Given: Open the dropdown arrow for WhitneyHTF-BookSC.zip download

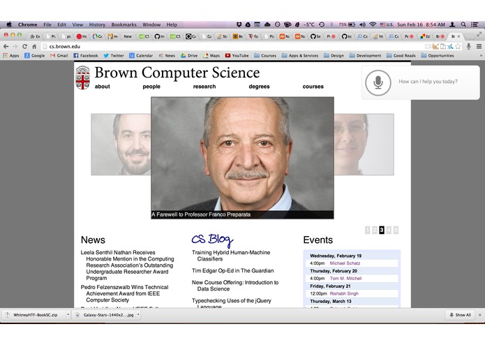Looking at the screenshot, I should tap(68, 315).
